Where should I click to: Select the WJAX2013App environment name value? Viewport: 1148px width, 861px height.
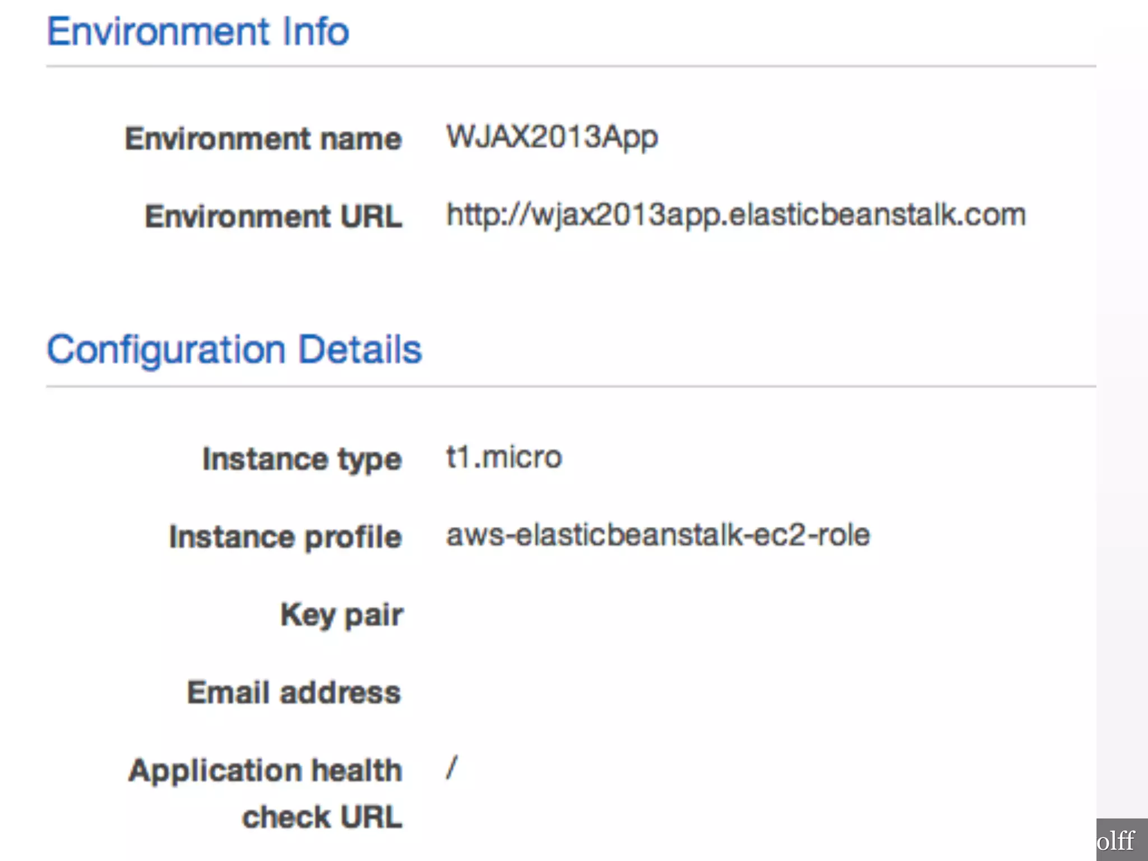[x=552, y=137]
